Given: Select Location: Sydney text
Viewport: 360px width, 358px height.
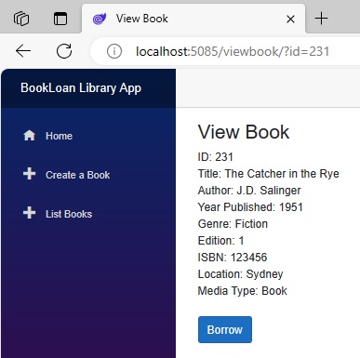Looking at the screenshot, I should [241, 274].
